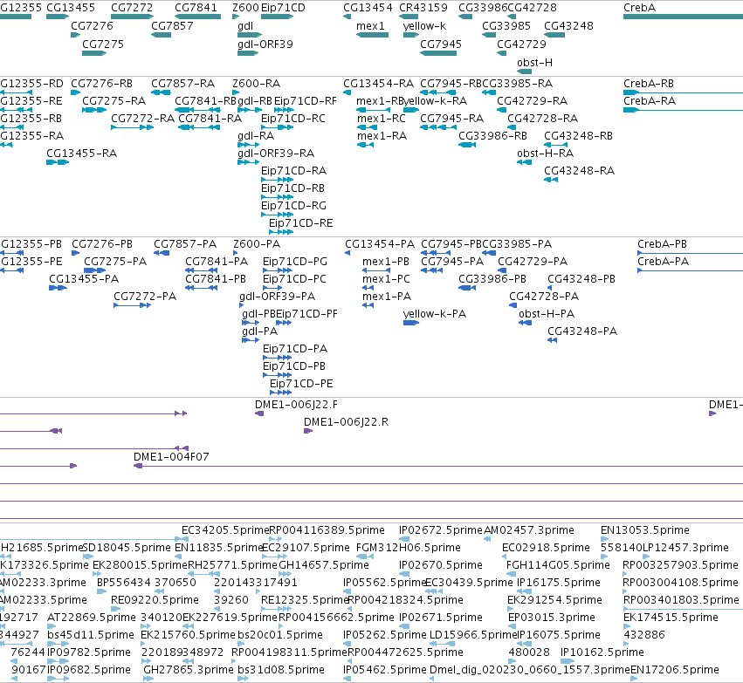Open the CG7272-PA protein label
The image size is (743, 683).
[145, 297]
